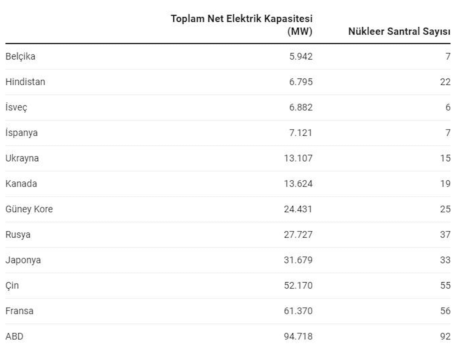Click the İspanya country name
This screenshot has width=458, height=355.
21,133
